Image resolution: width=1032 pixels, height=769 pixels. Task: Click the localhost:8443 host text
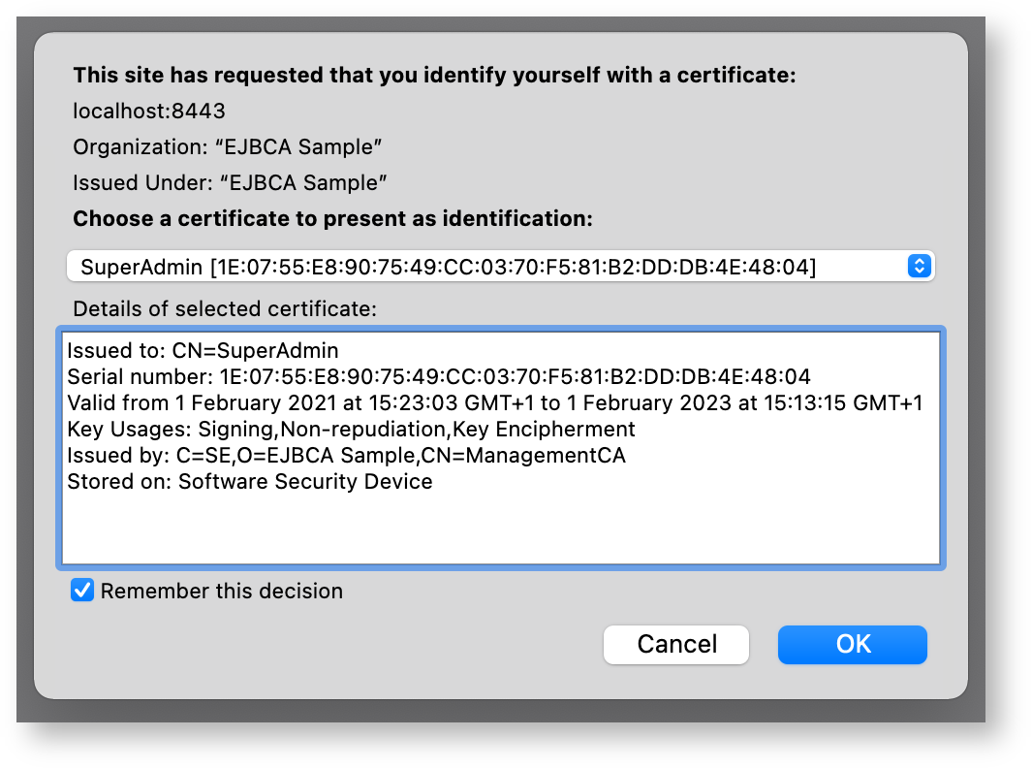[x=149, y=112]
